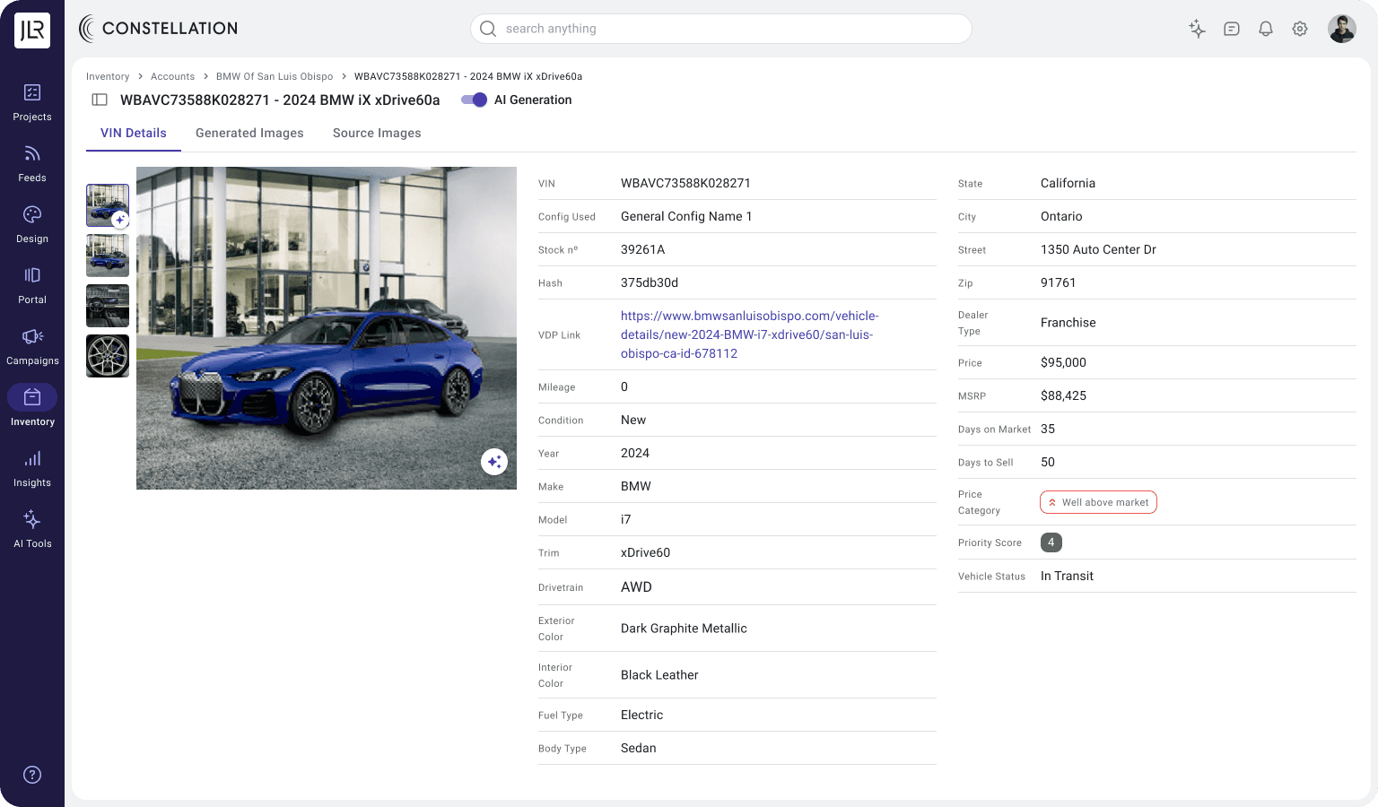Open Projects in the sidebar
The height and width of the screenshot is (807, 1378).
32,102
